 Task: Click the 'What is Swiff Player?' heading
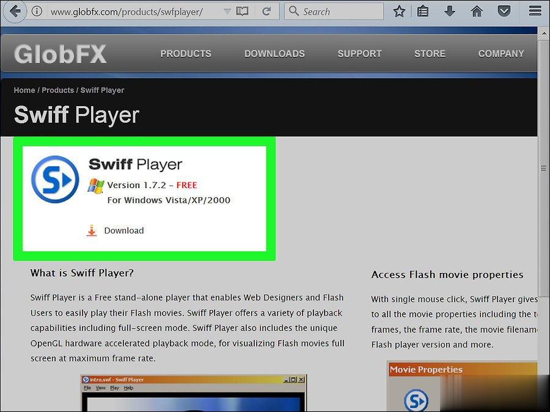tap(82, 273)
